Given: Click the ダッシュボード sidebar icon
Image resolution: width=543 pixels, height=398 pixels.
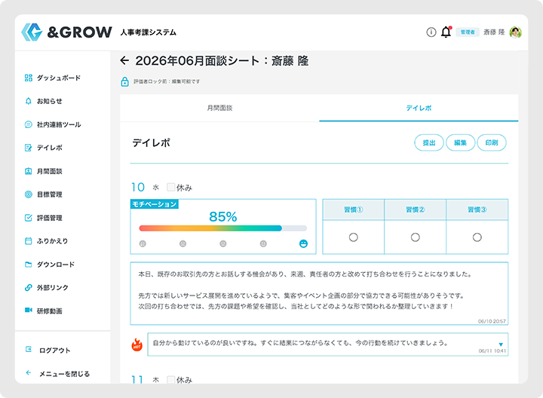Looking at the screenshot, I should pos(29,78).
